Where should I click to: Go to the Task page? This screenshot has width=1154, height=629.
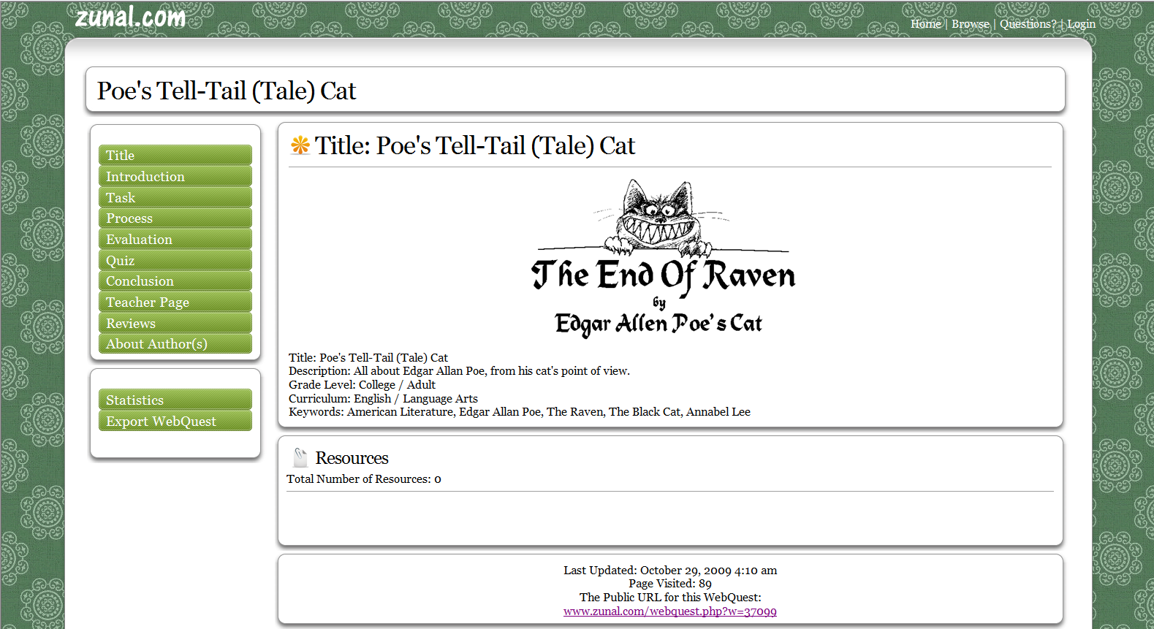pyautogui.click(x=175, y=198)
